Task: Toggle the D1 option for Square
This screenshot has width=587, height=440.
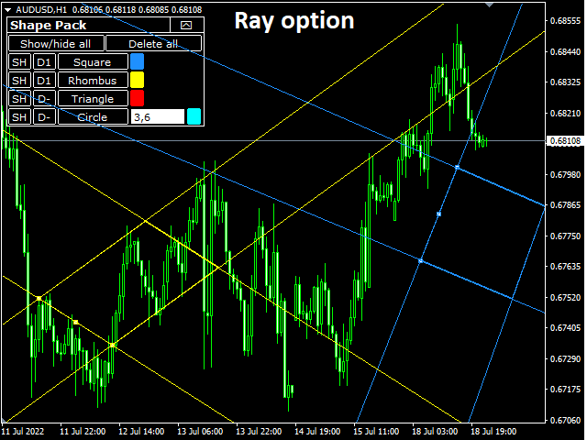Action: (44, 61)
